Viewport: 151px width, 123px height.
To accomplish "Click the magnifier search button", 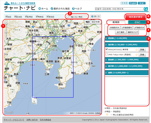I will click(x=146, y=9).
